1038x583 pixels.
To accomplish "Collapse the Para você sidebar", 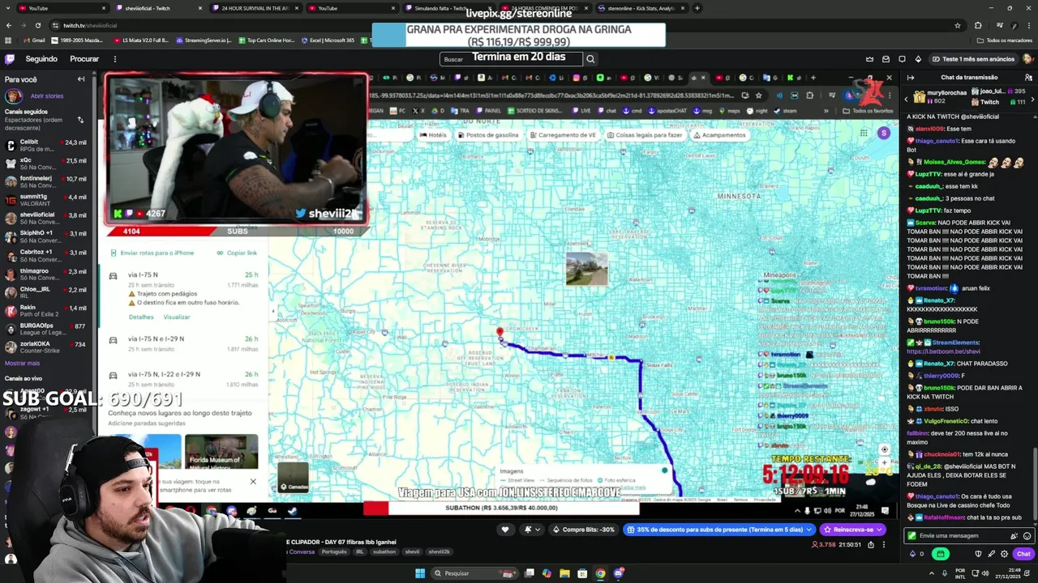I will coord(81,79).
